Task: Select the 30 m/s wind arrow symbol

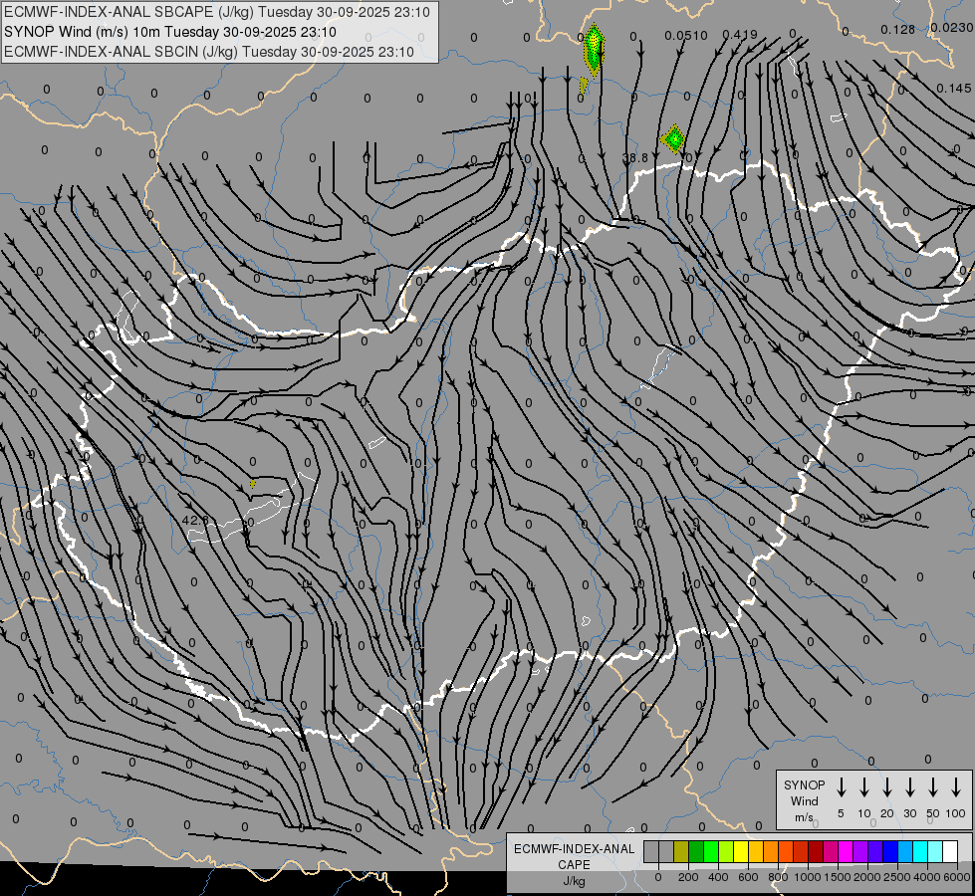Action: (x=909, y=787)
